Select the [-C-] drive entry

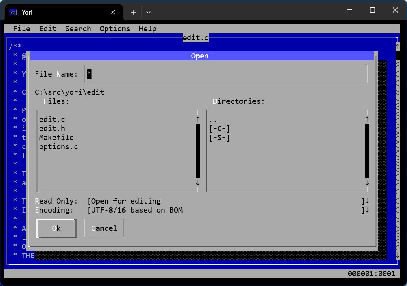[219, 129]
